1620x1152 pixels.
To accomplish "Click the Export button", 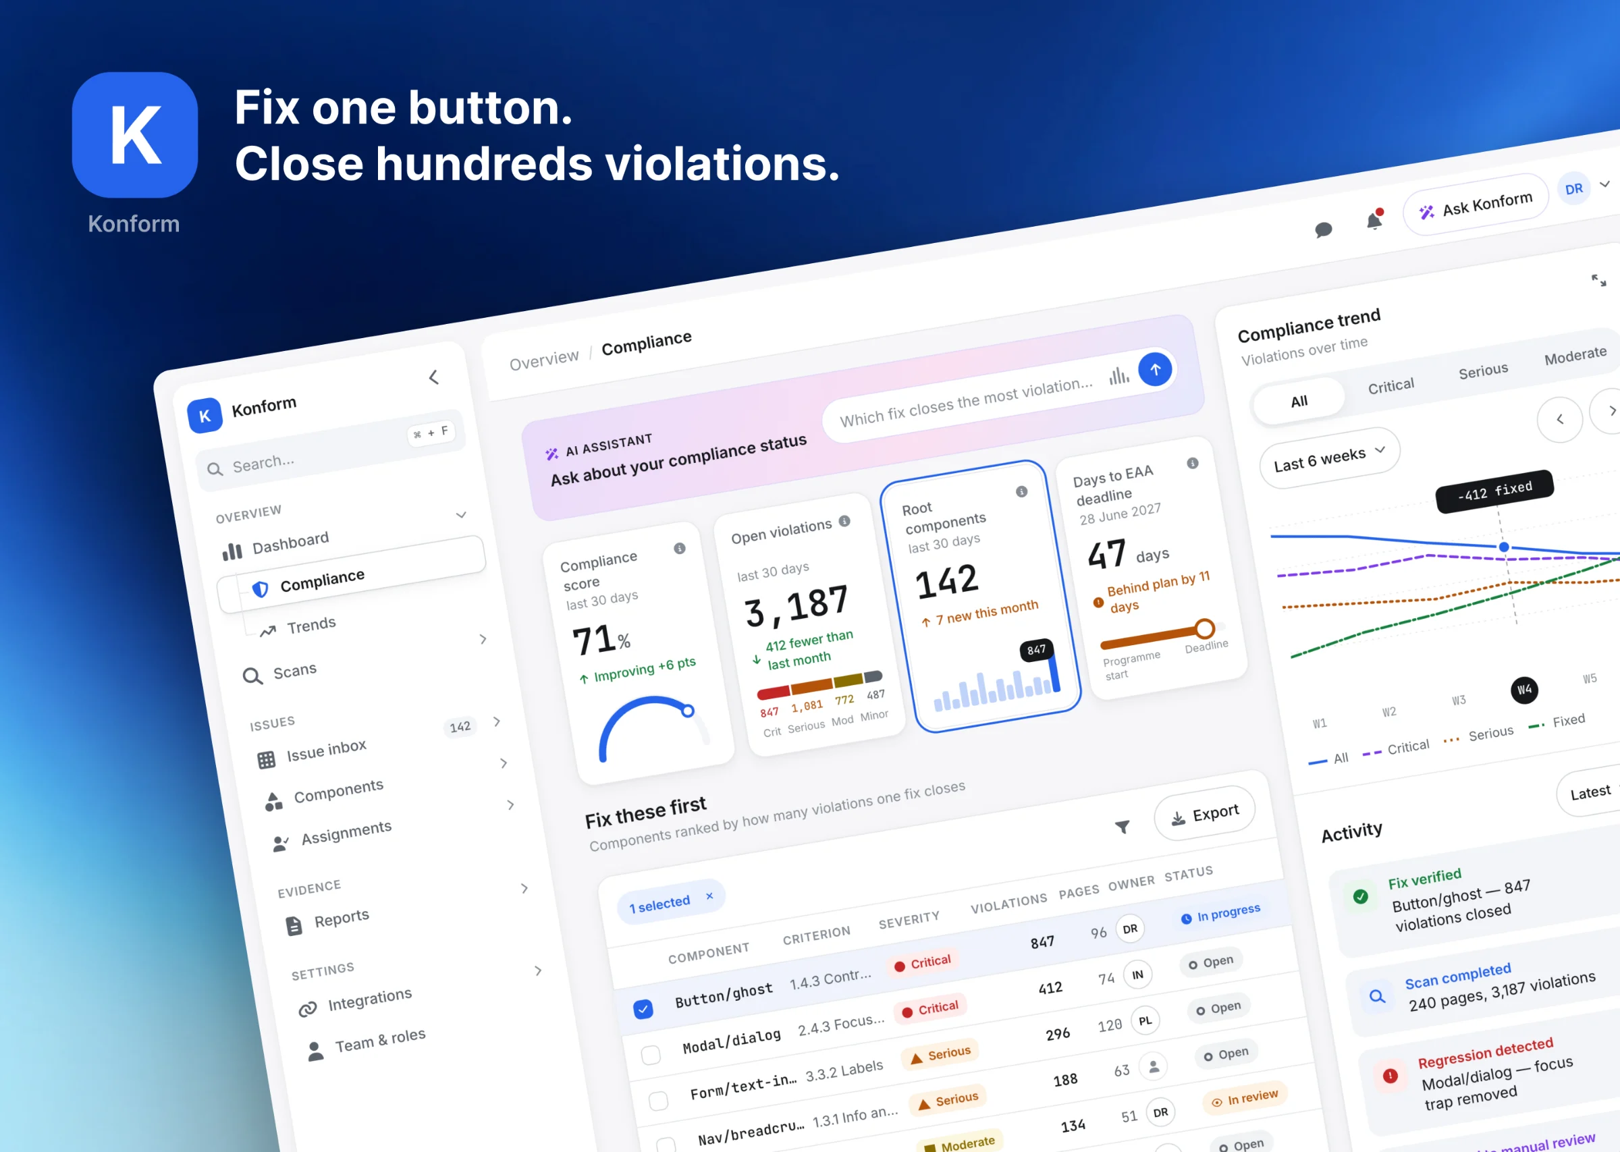I will tap(1204, 814).
